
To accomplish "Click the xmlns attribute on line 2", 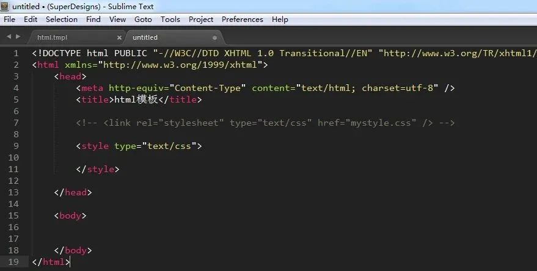I will 78,65.
